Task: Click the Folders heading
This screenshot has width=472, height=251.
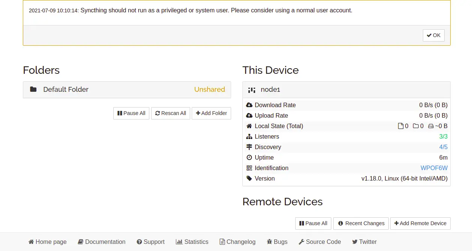Action: click(x=41, y=70)
